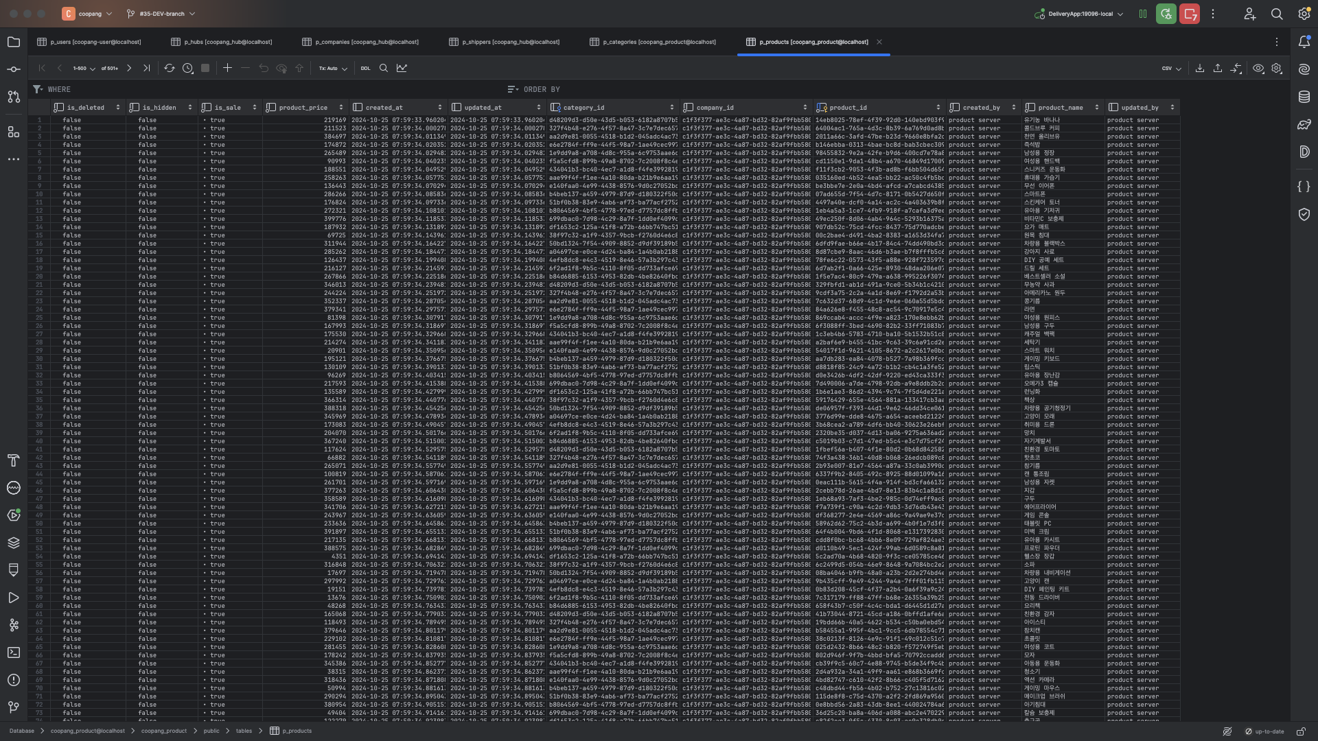The width and height of the screenshot is (1318, 741).
Task: Open table view settings gear dropdown
Action: pos(1277,68)
